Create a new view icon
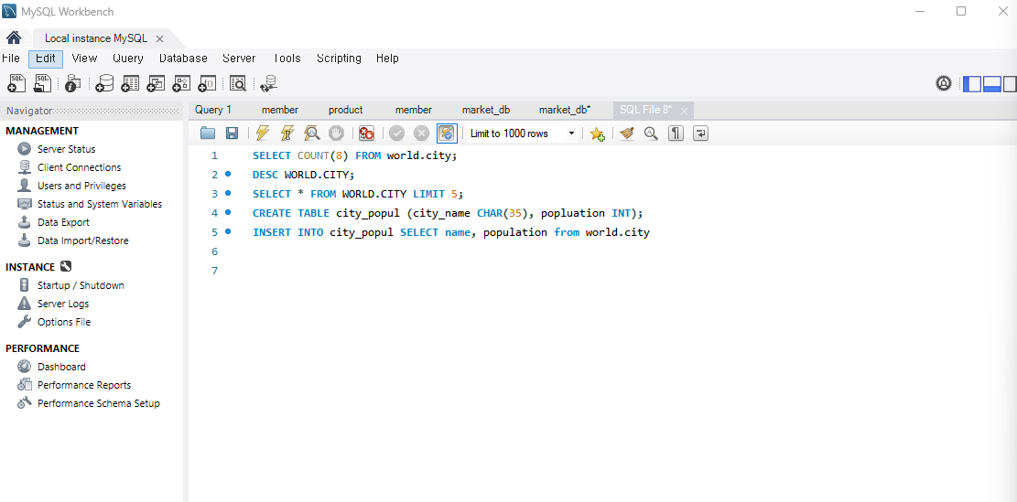 tap(156, 83)
